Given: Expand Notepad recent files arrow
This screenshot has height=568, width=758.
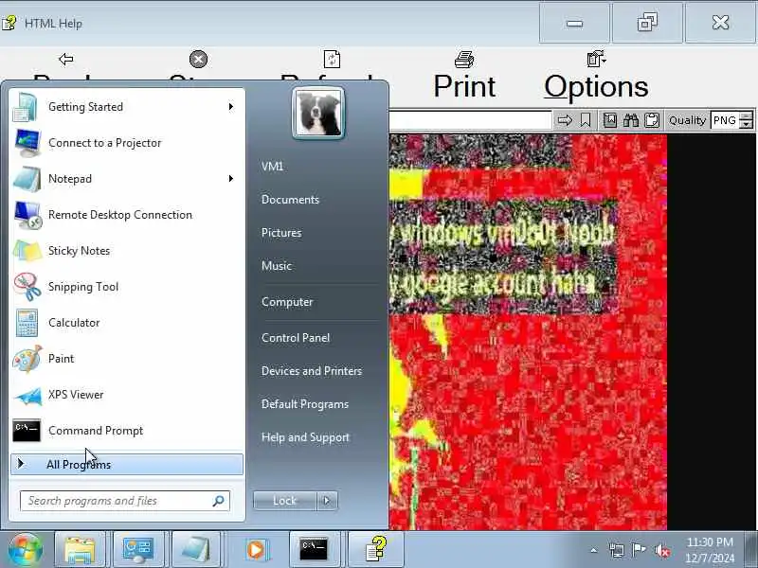Looking at the screenshot, I should pyautogui.click(x=231, y=179).
